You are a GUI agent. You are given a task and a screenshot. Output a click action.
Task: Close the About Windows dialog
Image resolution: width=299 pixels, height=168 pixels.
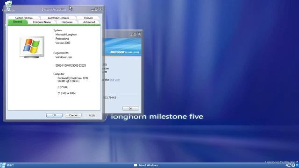(x=140, y=34)
